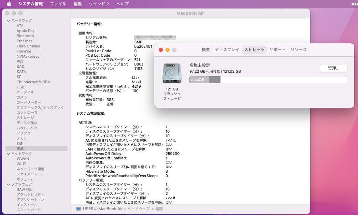Open the ウインドウ menu
Image resolution: width=358 pixels, height=215 pixels.
coord(99,4)
